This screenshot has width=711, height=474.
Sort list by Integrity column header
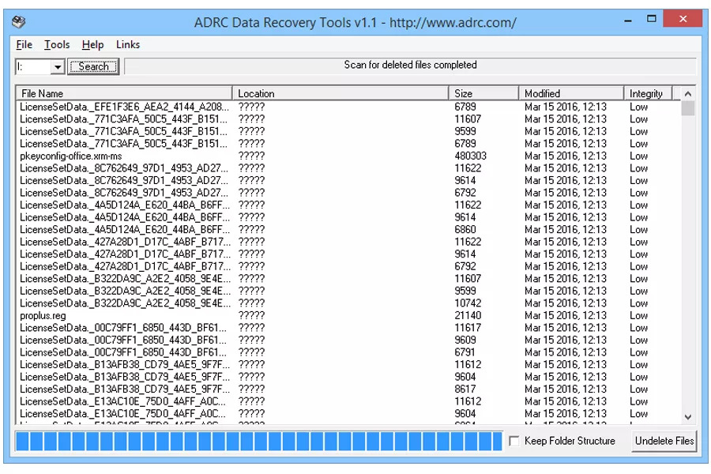[647, 93]
